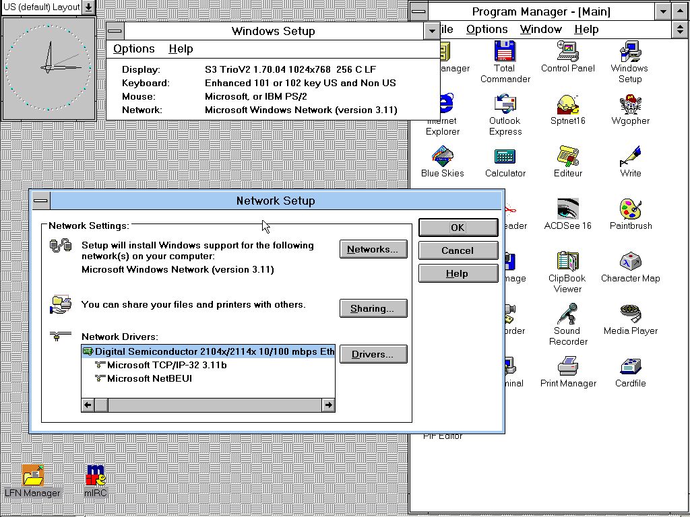Viewport: 690px width, 517px height.
Task: Select the Character Map icon
Action: point(630,262)
